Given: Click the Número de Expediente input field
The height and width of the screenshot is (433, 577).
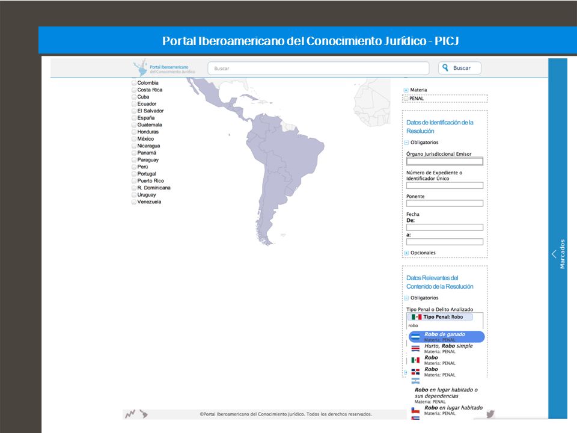Looking at the screenshot, I should click(445, 186).
